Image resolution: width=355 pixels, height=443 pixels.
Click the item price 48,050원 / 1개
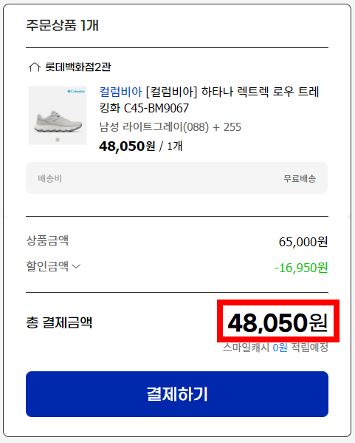141,146
